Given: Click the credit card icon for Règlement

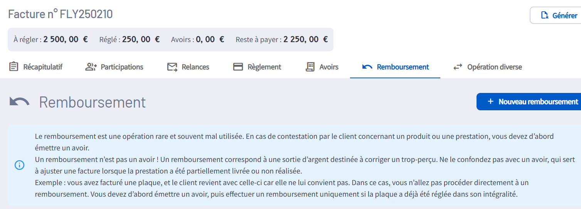Looking at the screenshot, I should coord(238,67).
